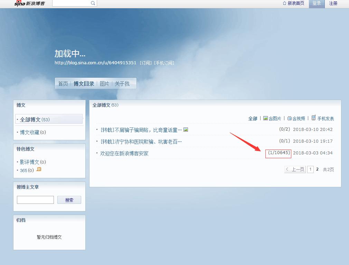This screenshot has height=265, width=349.
Task: Click the (0/2) comment count
Action: tap(285, 129)
